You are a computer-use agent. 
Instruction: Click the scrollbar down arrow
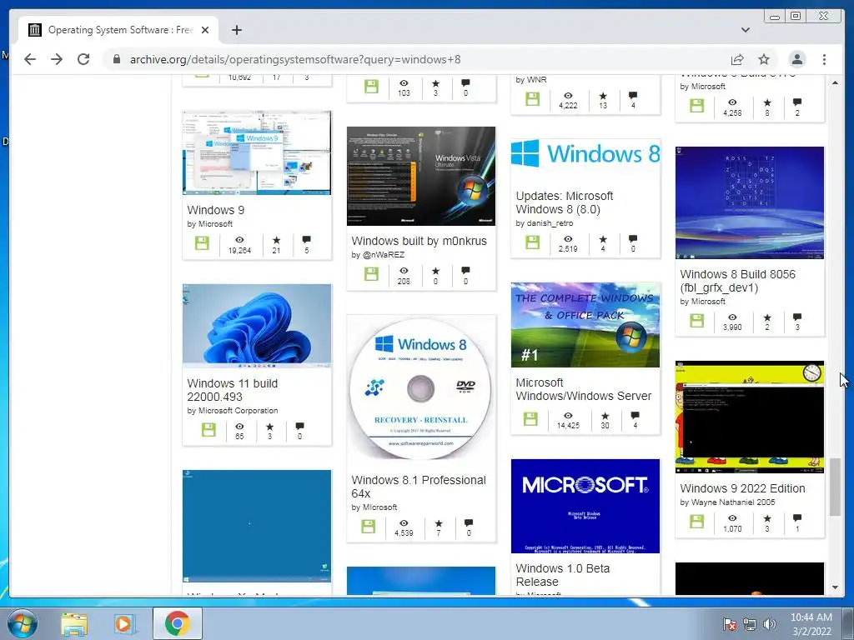835,587
